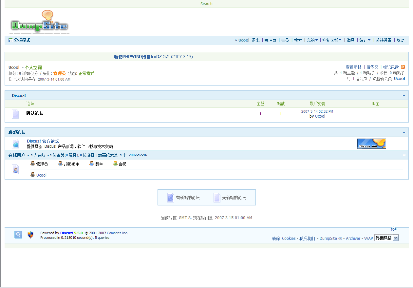Image resolution: width=413 pixels, height=288 pixels.
Task: Click the DumpSite logo
Action: [39, 22]
